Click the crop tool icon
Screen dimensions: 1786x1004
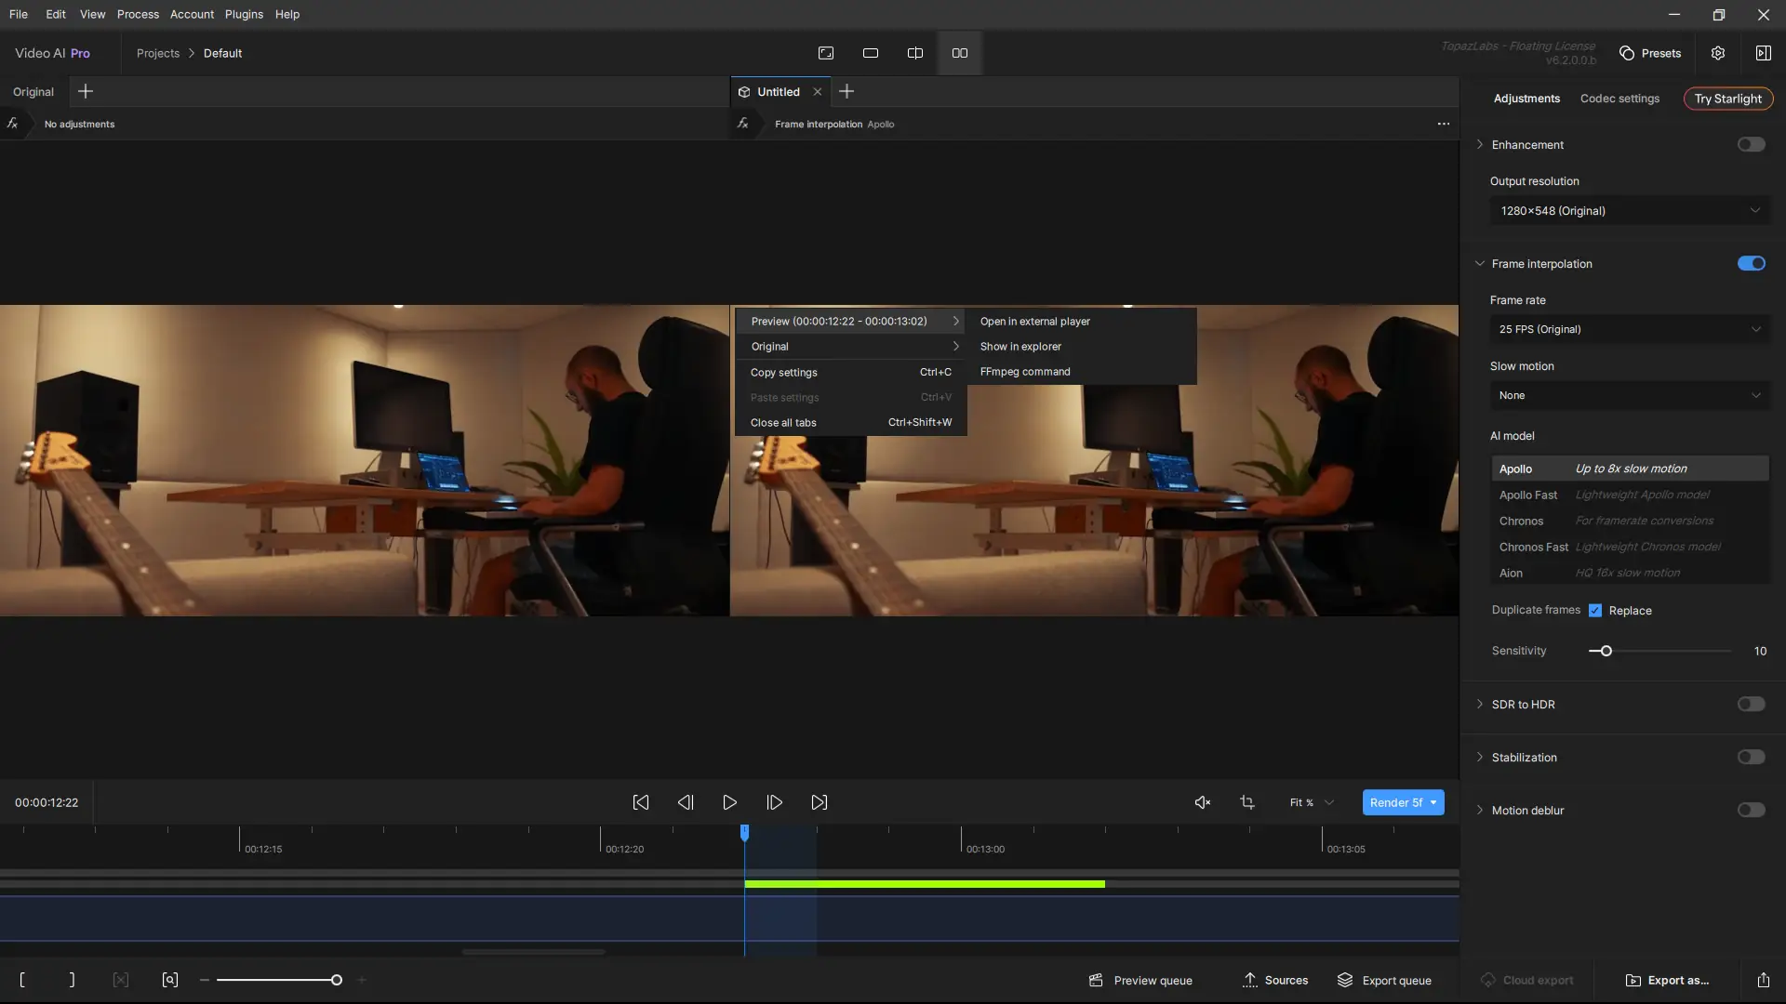tap(1247, 802)
